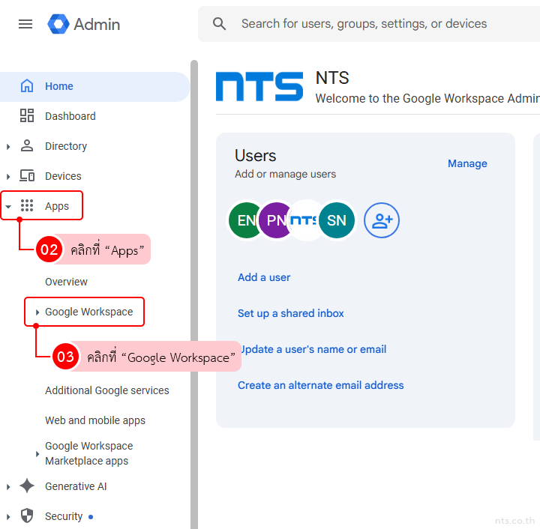
Task: Focus the search users and groups field
Action: pos(369,24)
